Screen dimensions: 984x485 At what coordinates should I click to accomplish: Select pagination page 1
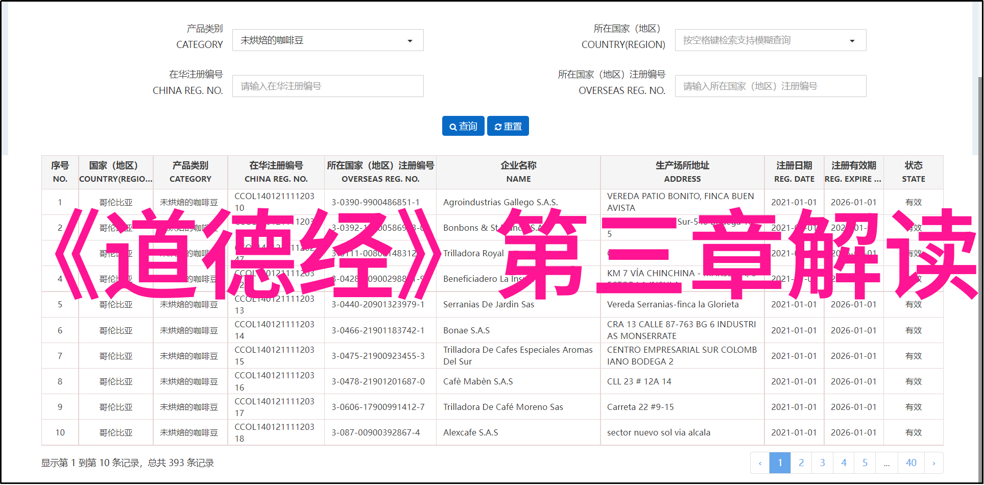pos(780,463)
